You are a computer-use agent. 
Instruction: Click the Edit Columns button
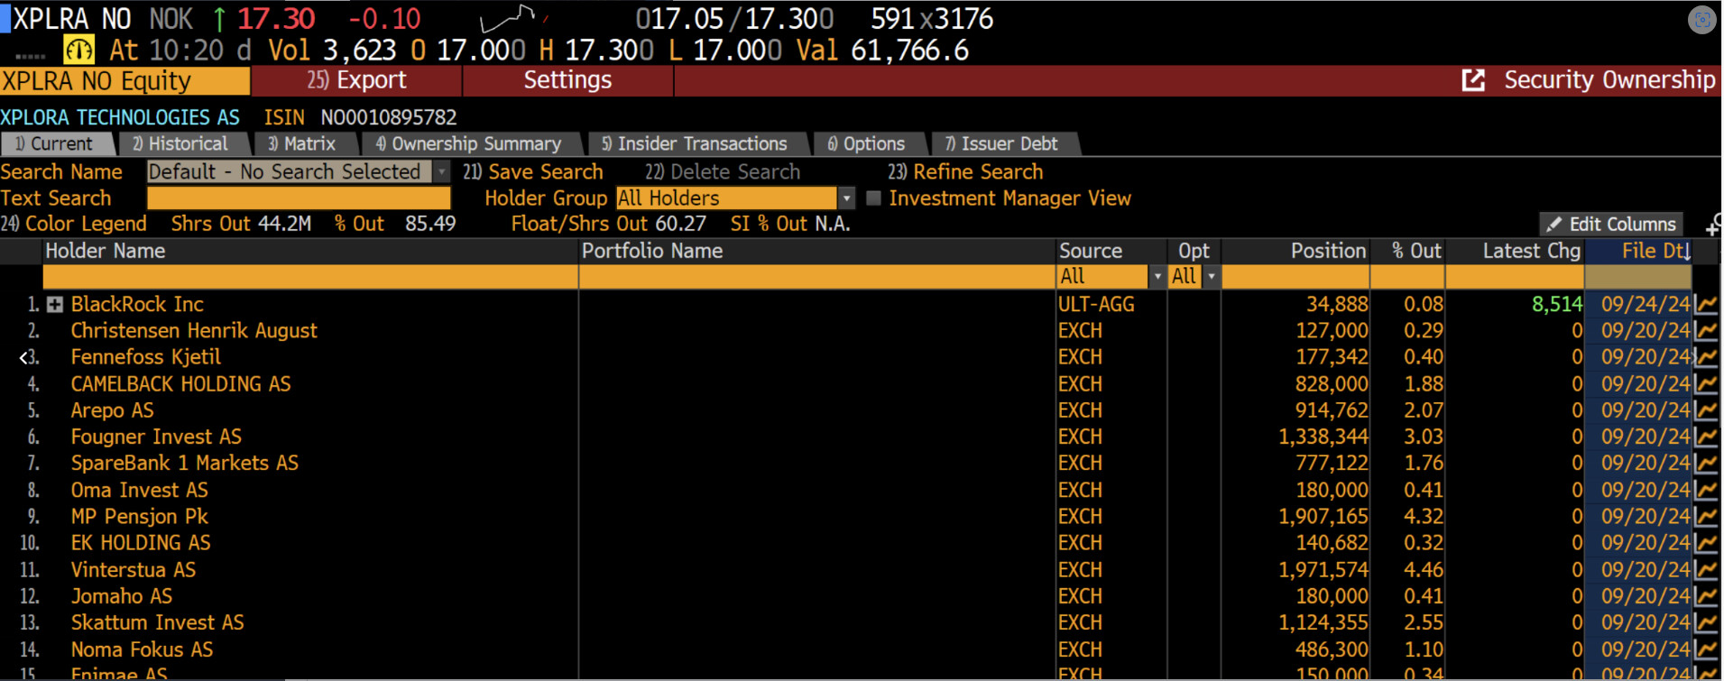1611,224
